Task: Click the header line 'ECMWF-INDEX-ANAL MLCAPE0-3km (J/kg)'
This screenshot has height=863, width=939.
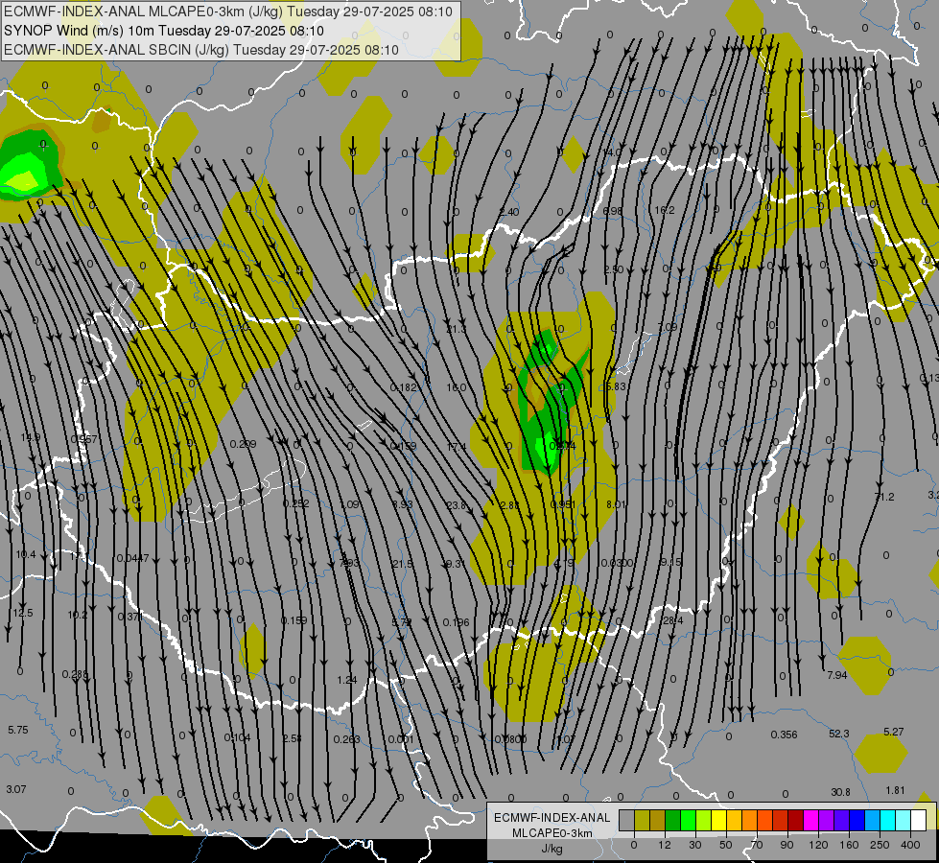Action: (144, 12)
